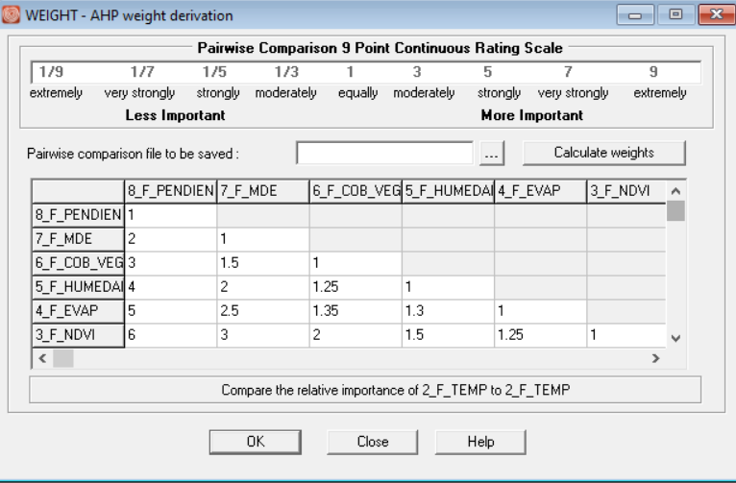Open Help for AHP weight derivation
Viewport: 736px width, 483px height.
coord(480,442)
